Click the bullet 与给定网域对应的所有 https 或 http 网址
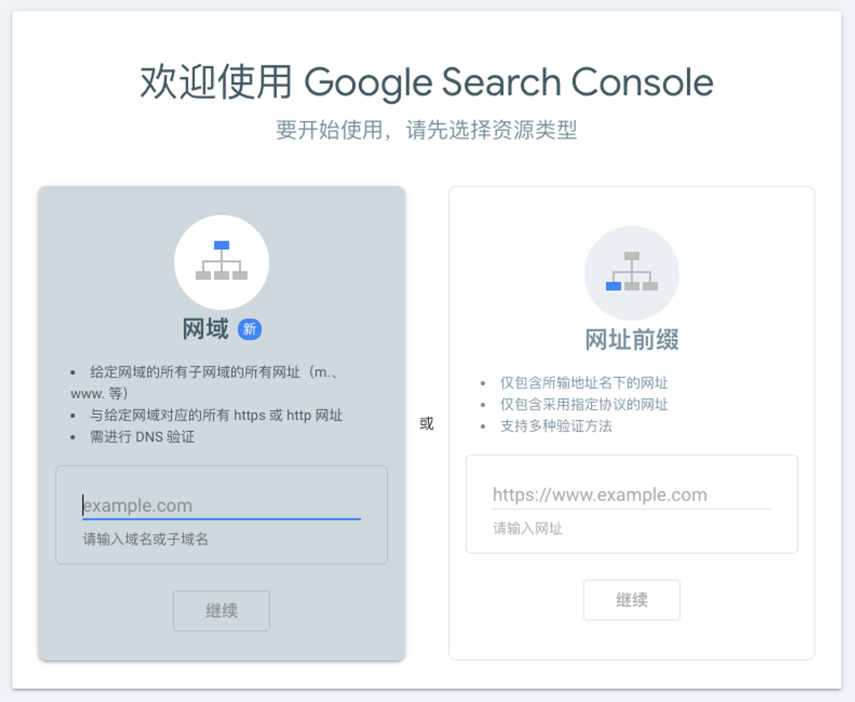 [x=217, y=415]
